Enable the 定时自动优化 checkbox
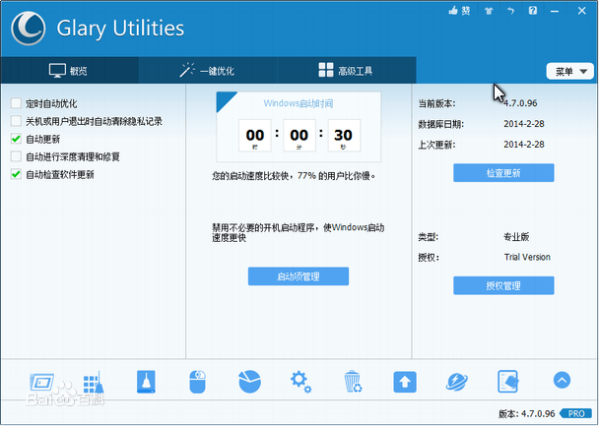 (x=16, y=103)
